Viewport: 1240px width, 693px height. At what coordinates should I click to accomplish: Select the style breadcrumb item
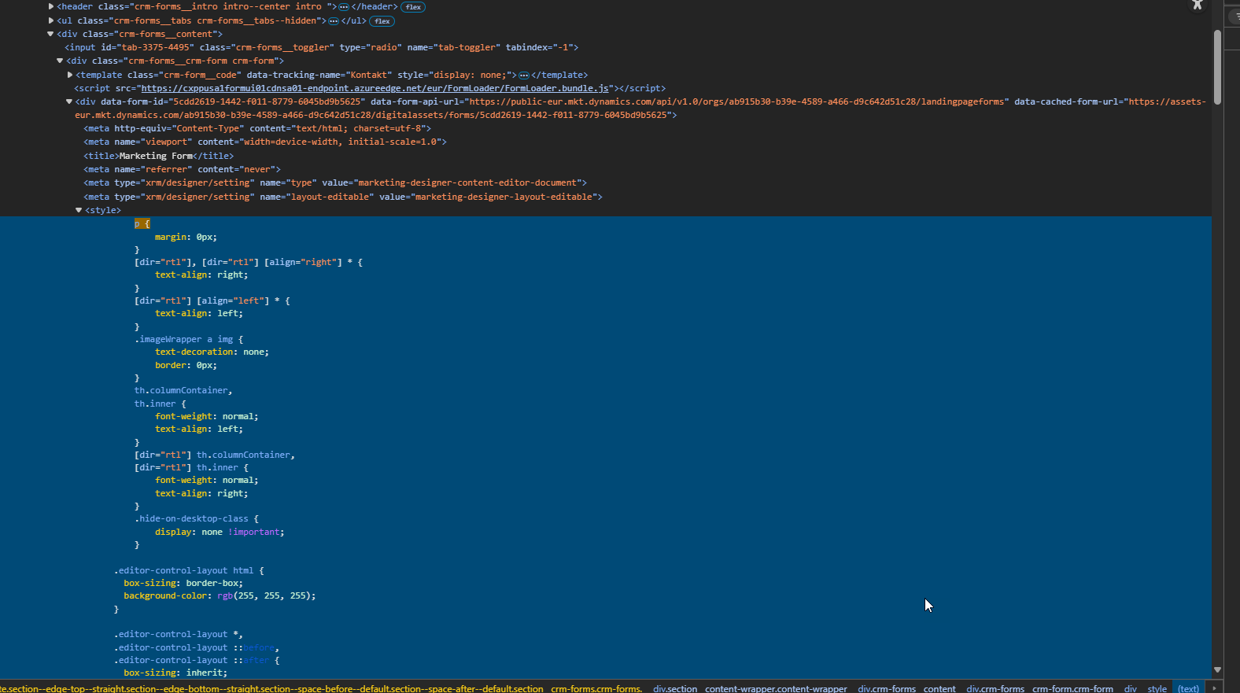click(x=1157, y=688)
